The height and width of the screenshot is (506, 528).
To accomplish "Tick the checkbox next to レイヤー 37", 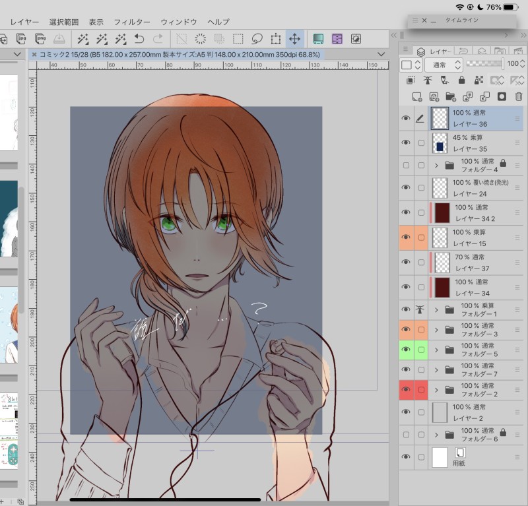I will pyautogui.click(x=421, y=263).
